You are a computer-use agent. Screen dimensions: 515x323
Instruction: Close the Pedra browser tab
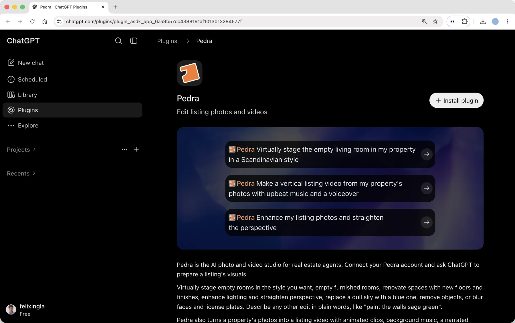tap(103, 7)
